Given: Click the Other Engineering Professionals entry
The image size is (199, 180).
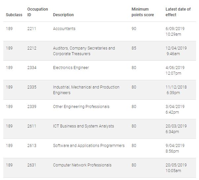Looking at the screenshot, I should coord(81,107).
